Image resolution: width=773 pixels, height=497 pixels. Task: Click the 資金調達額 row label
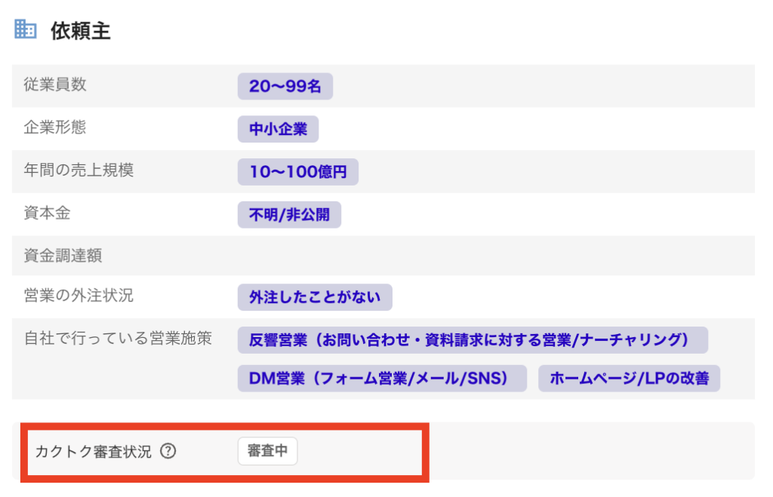pyautogui.click(x=63, y=256)
